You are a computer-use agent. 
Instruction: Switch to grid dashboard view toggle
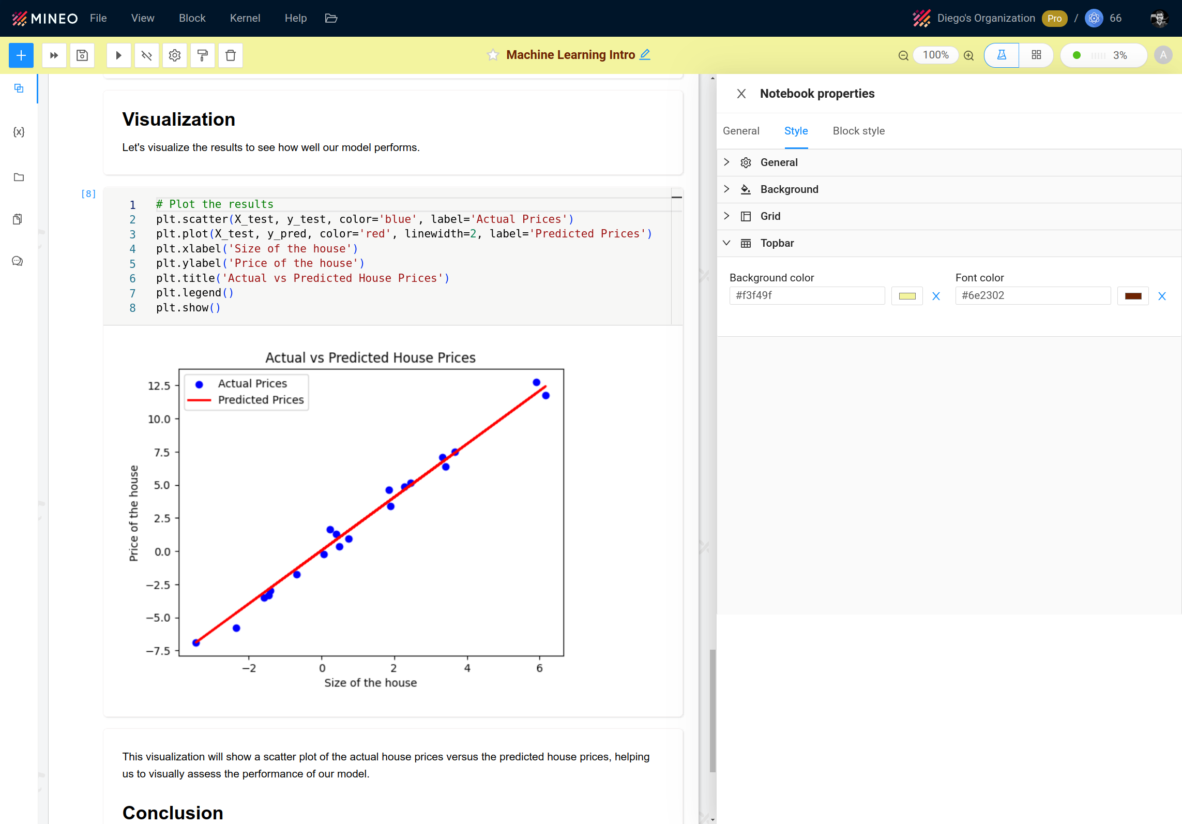[1036, 55]
